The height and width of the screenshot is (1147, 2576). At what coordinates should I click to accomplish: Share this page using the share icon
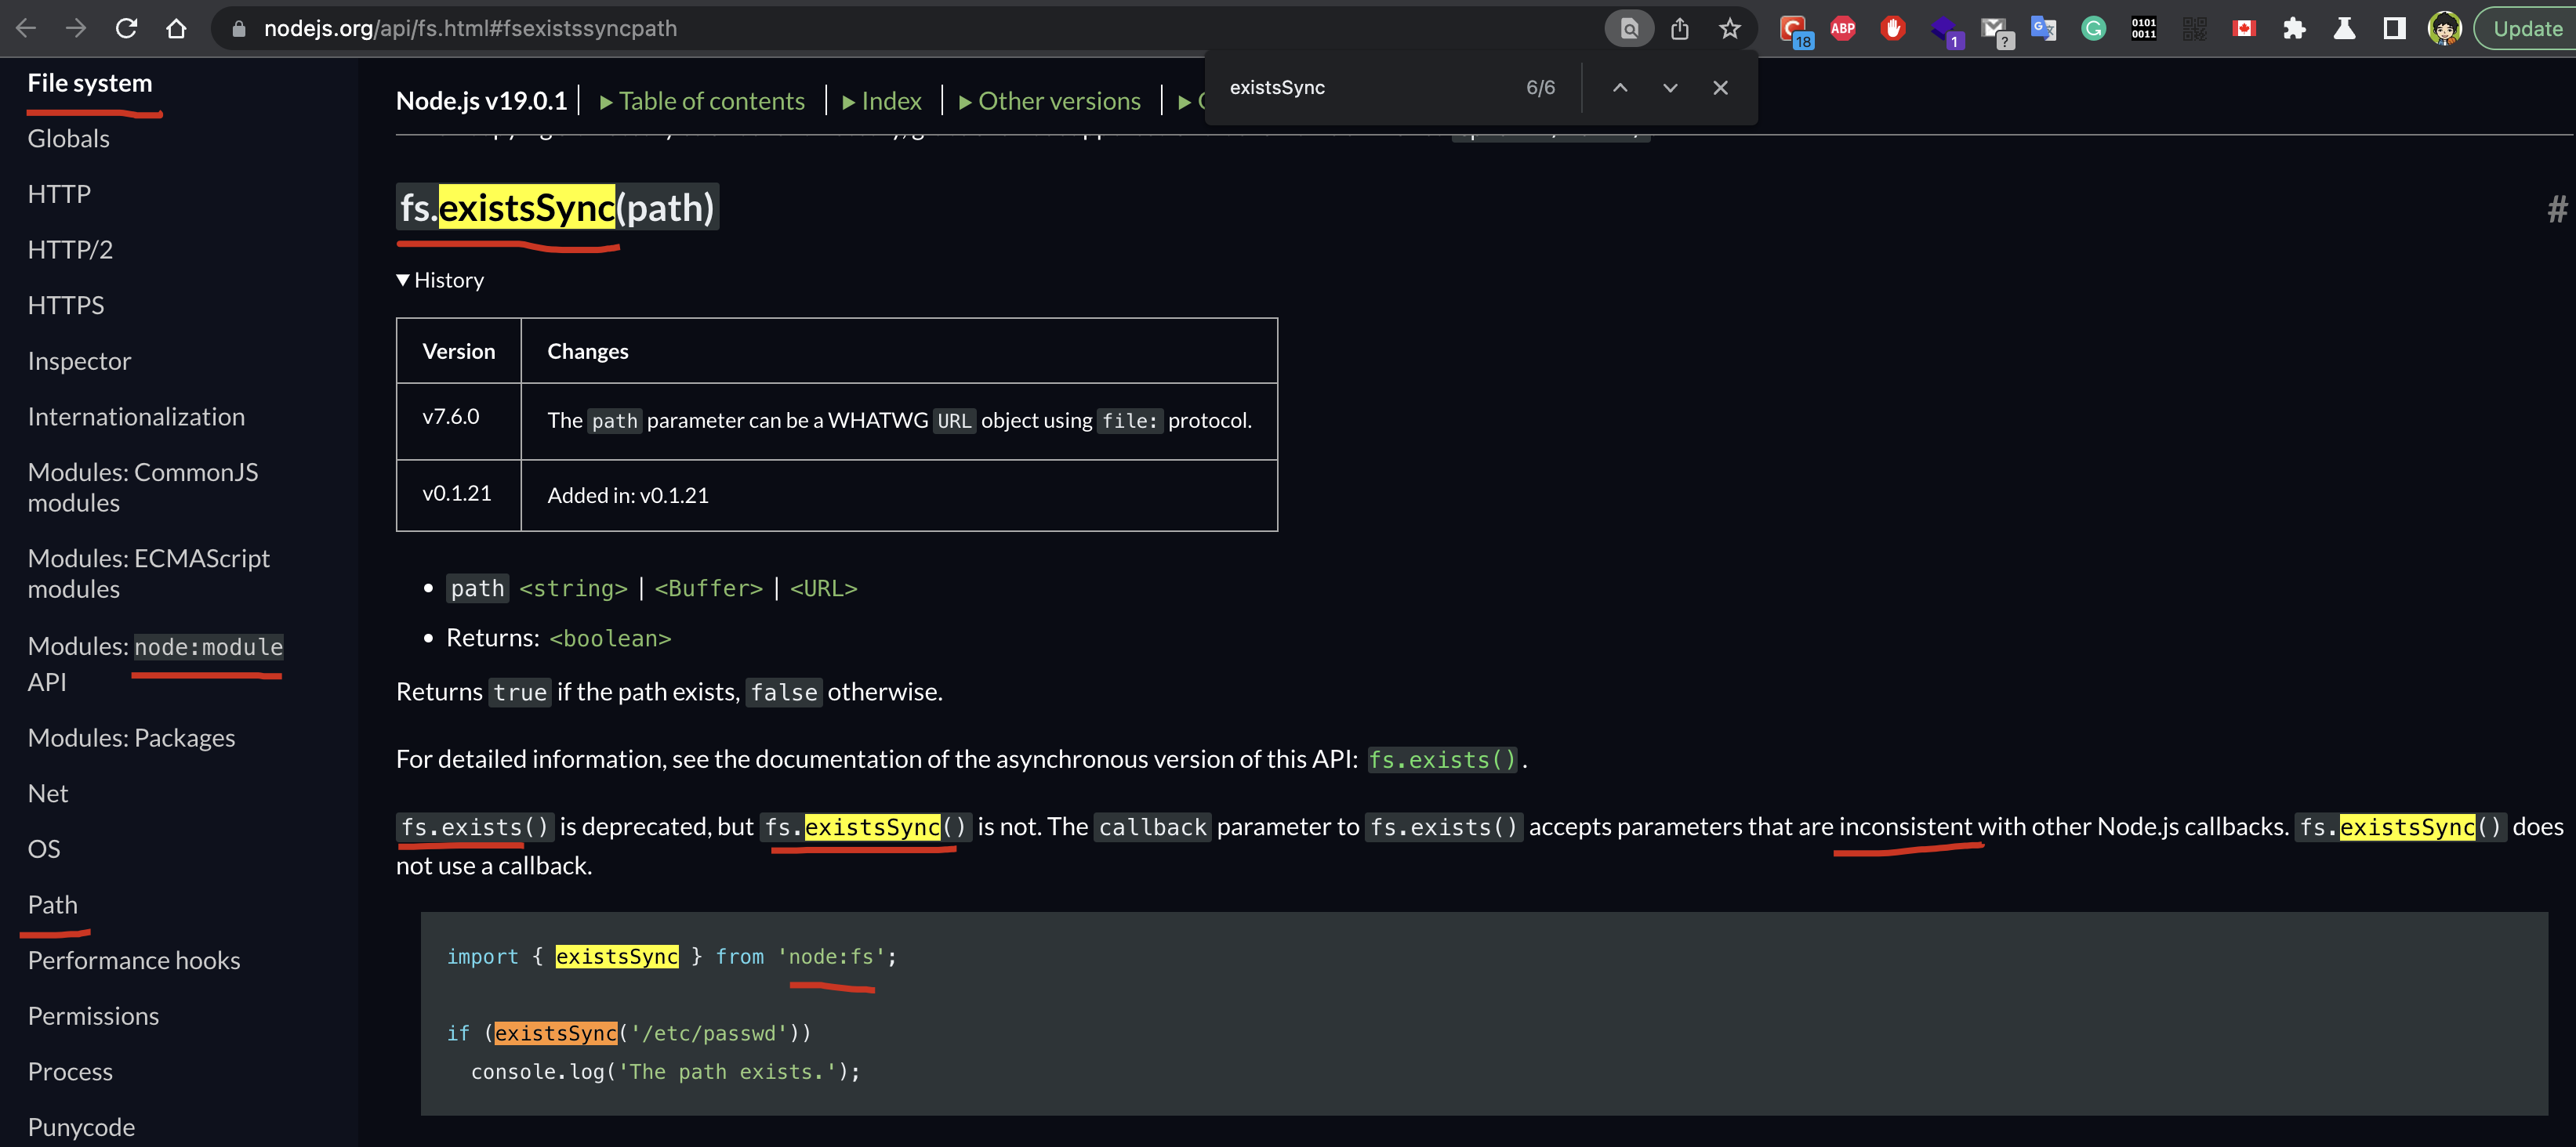(x=1680, y=29)
